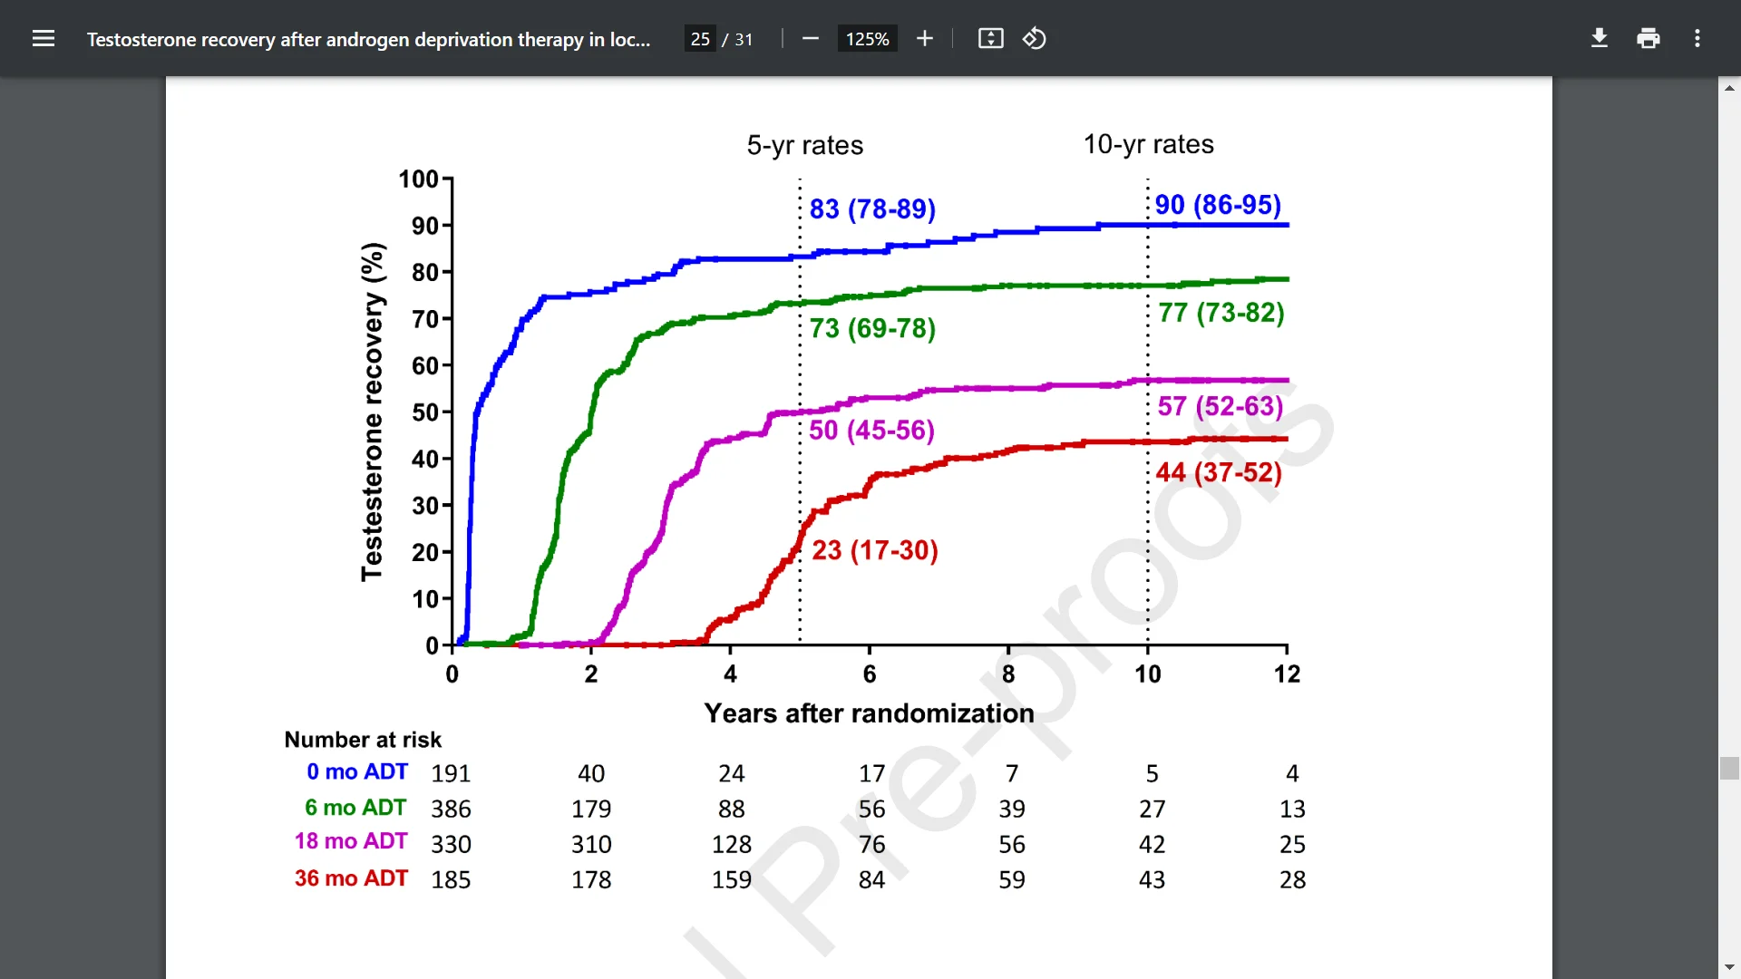
Task: Click 'Years after randomization' axis label
Action: coord(869,713)
